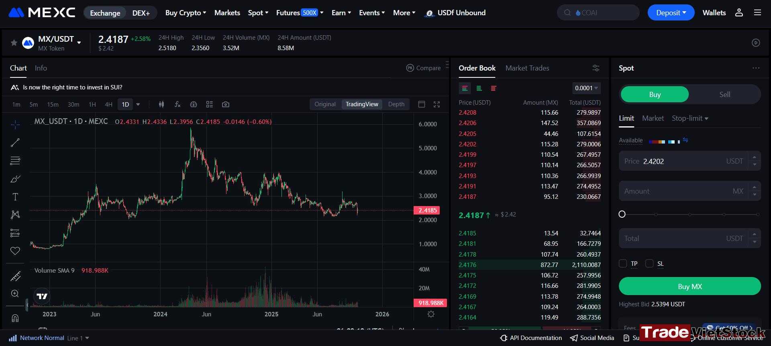
Task: Open the Stop-limit order type dropdown
Action: coord(690,118)
